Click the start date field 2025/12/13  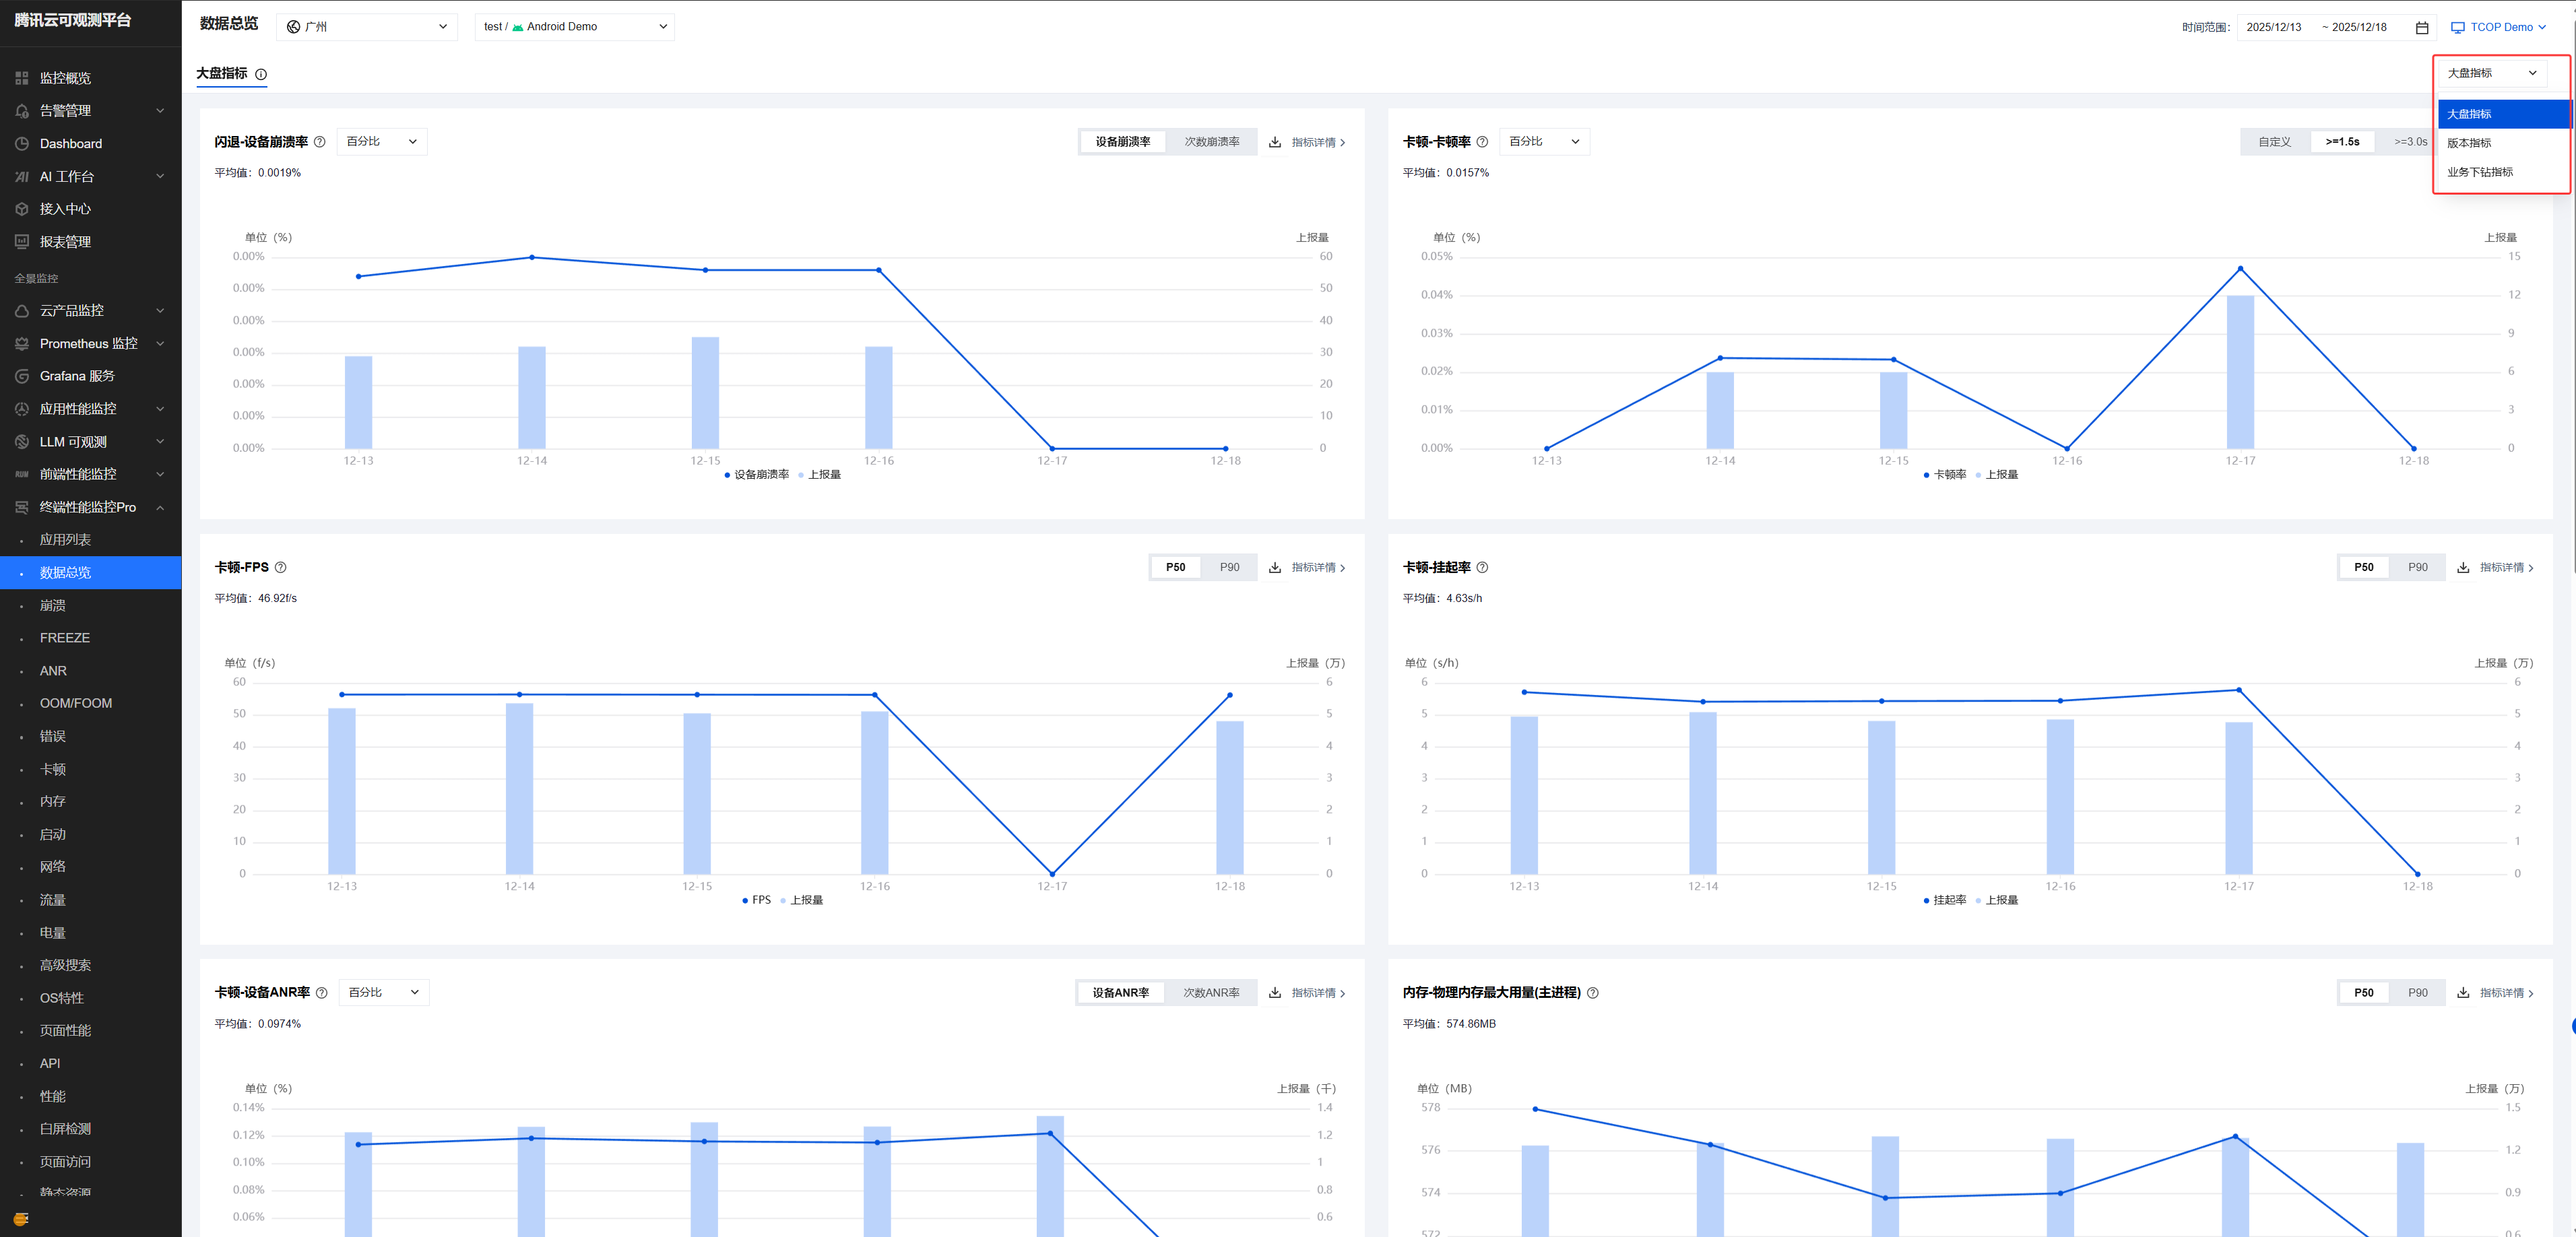coord(2273,27)
